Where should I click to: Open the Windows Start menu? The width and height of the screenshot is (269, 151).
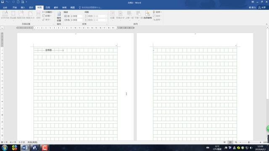tap(5, 148)
